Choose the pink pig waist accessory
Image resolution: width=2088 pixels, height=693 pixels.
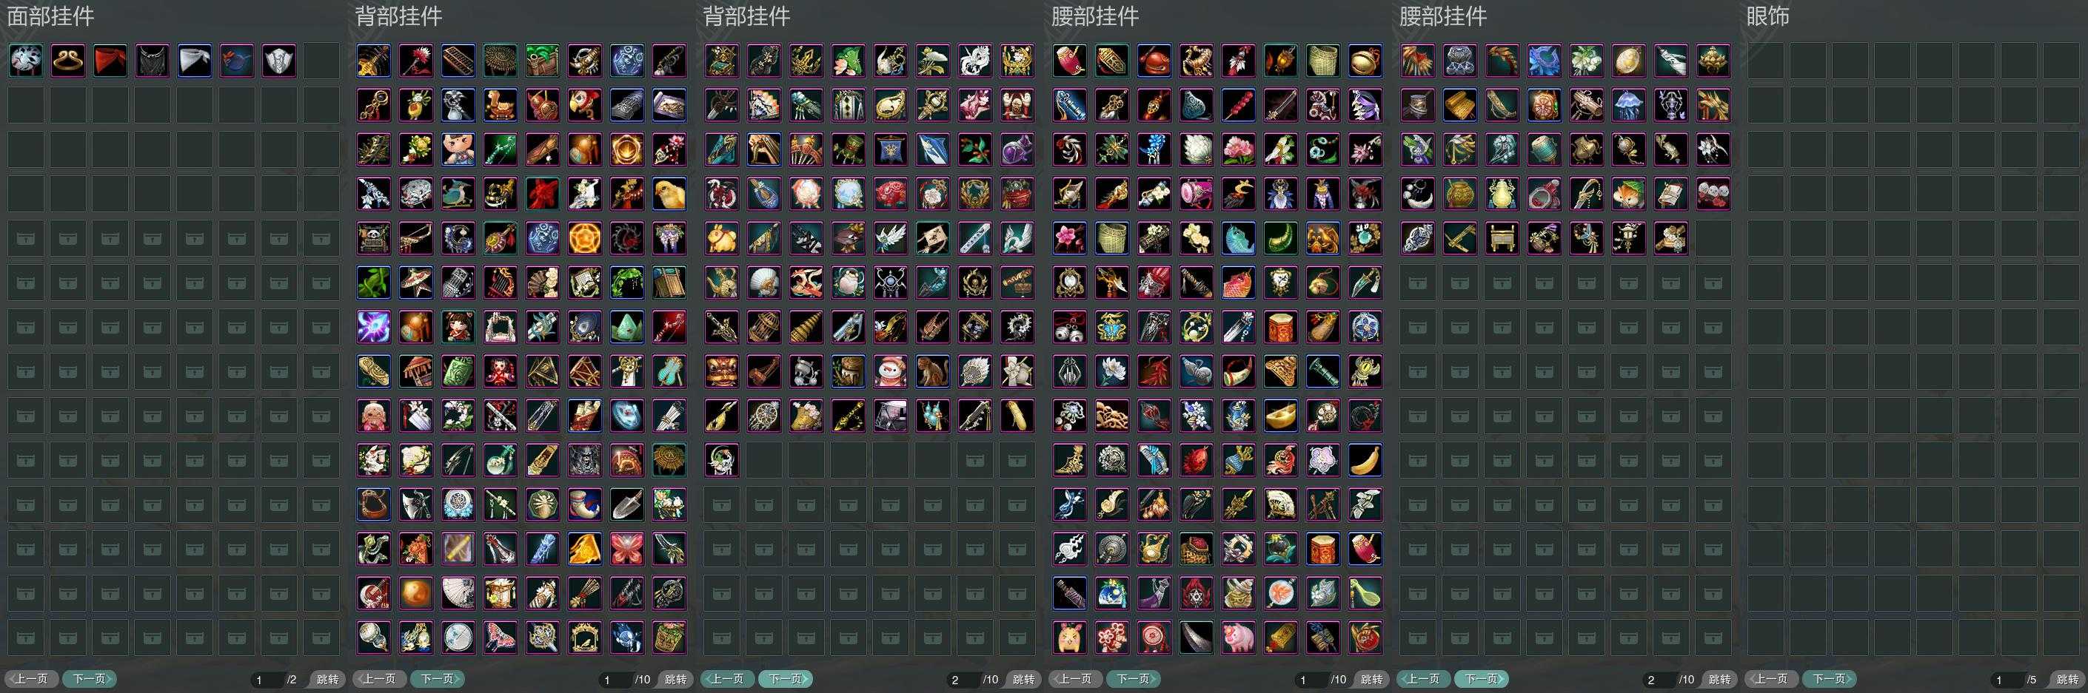(1239, 638)
